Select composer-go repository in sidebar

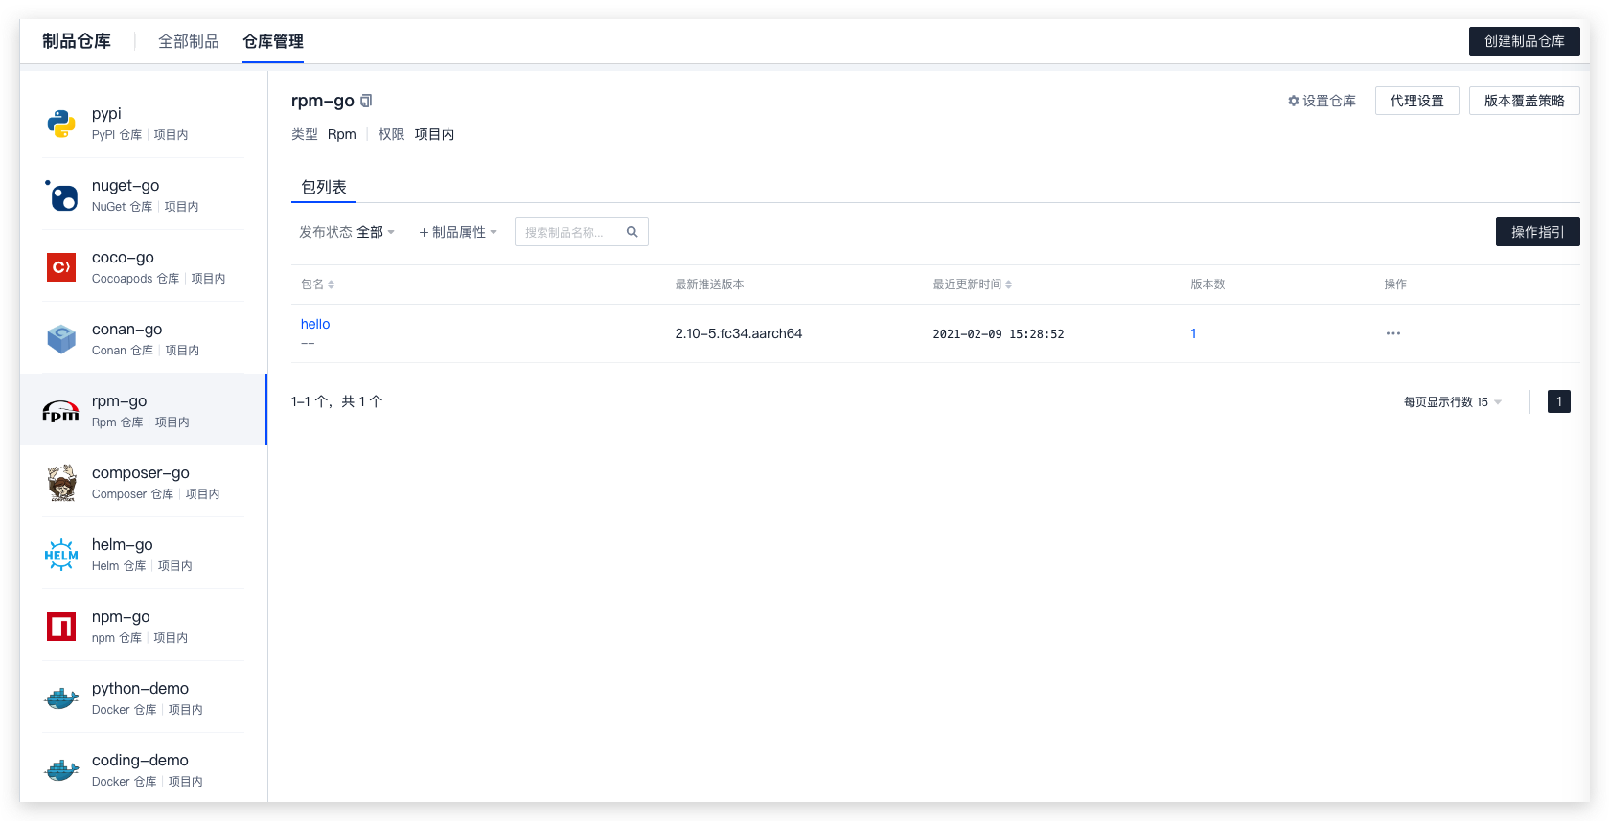coord(144,483)
